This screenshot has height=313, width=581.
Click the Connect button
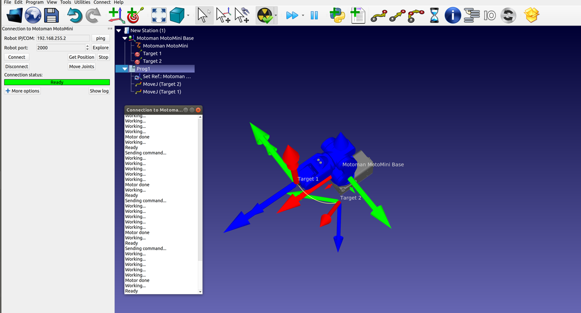point(16,57)
